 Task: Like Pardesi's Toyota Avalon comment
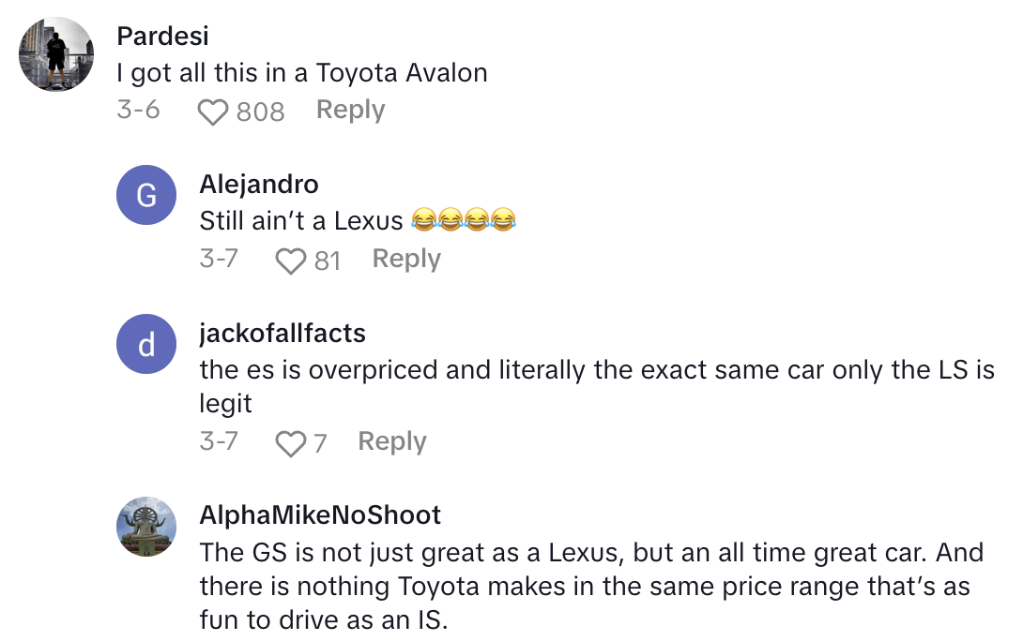click(213, 110)
